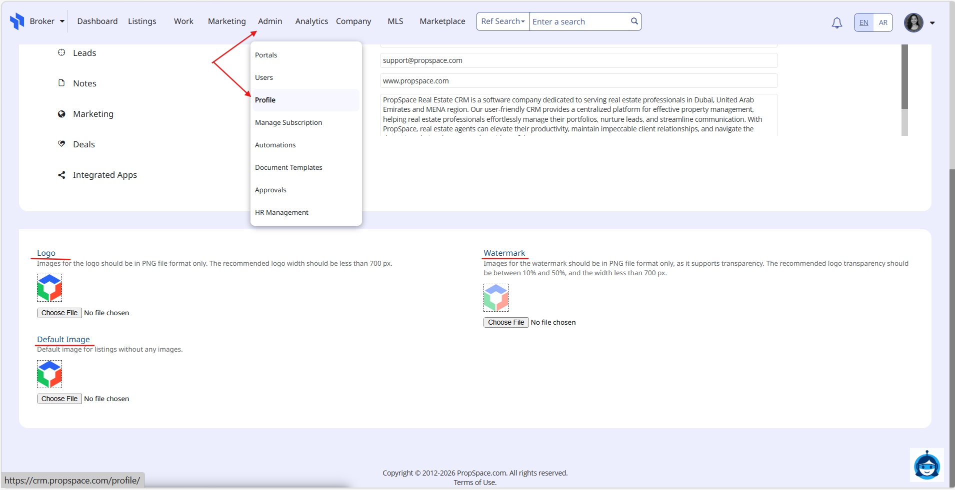Click the Leads sidebar icon
Screen dimensions: 955x490
61,52
